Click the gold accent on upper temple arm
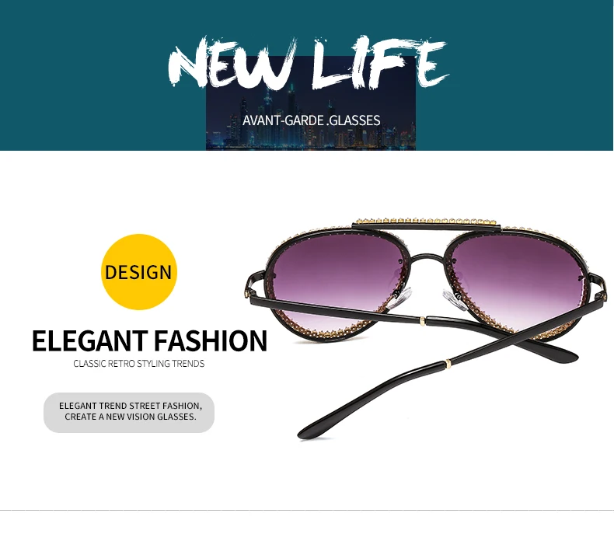Viewport: 614px width, 541px height. (422, 321)
